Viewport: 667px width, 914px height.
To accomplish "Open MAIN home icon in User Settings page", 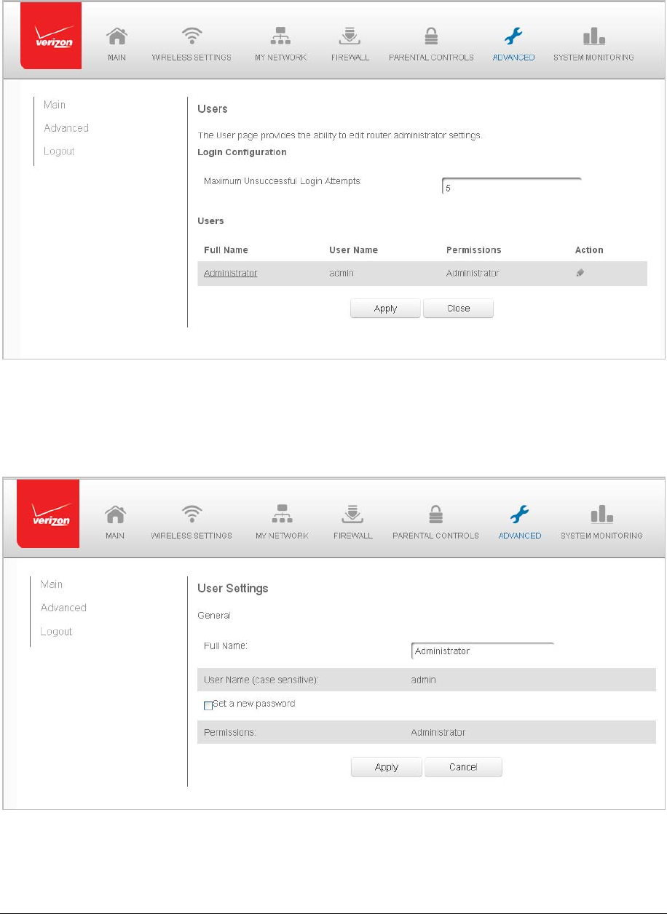I will [114, 516].
